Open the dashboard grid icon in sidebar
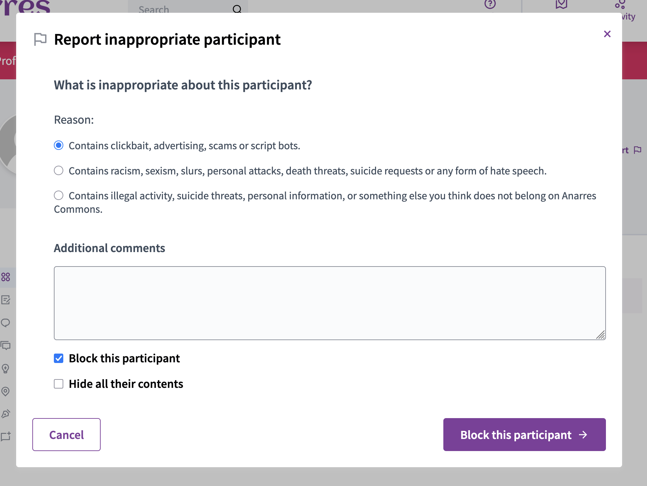 [6, 277]
